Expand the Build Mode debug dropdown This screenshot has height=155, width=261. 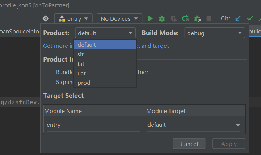(x=215, y=33)
